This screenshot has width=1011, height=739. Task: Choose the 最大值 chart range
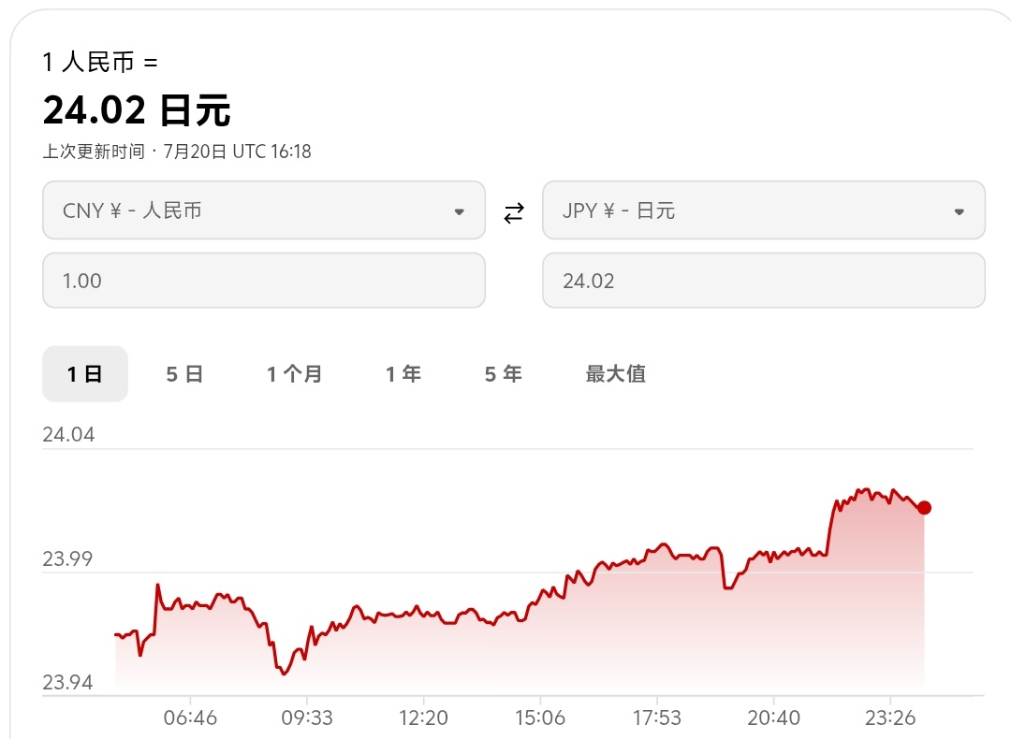tap(616, 373)
